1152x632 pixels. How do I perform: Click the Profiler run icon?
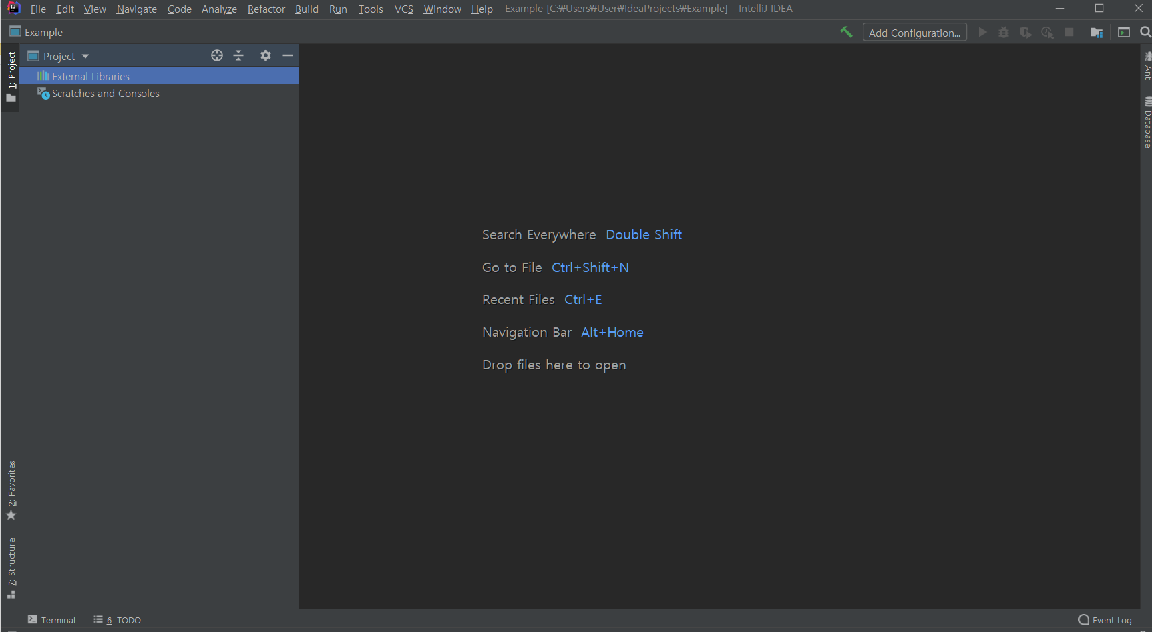pos(1047,32)
